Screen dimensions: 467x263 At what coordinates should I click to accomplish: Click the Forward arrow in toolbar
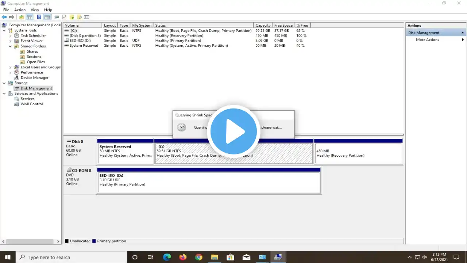tap(12, 17)
